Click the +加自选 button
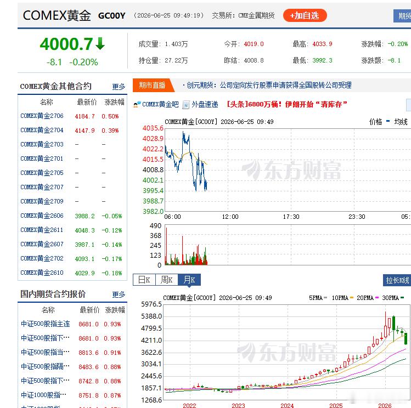Image resolution: width=411 pixels, height=408 pixels. click(305, 15)
